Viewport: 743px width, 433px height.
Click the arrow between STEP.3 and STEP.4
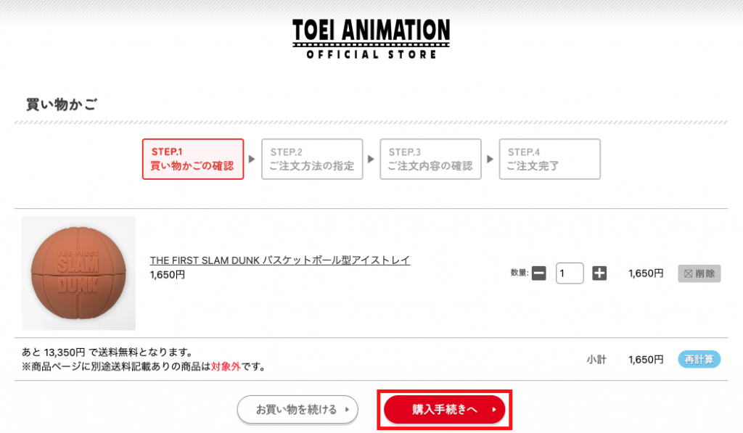point(490,159)
